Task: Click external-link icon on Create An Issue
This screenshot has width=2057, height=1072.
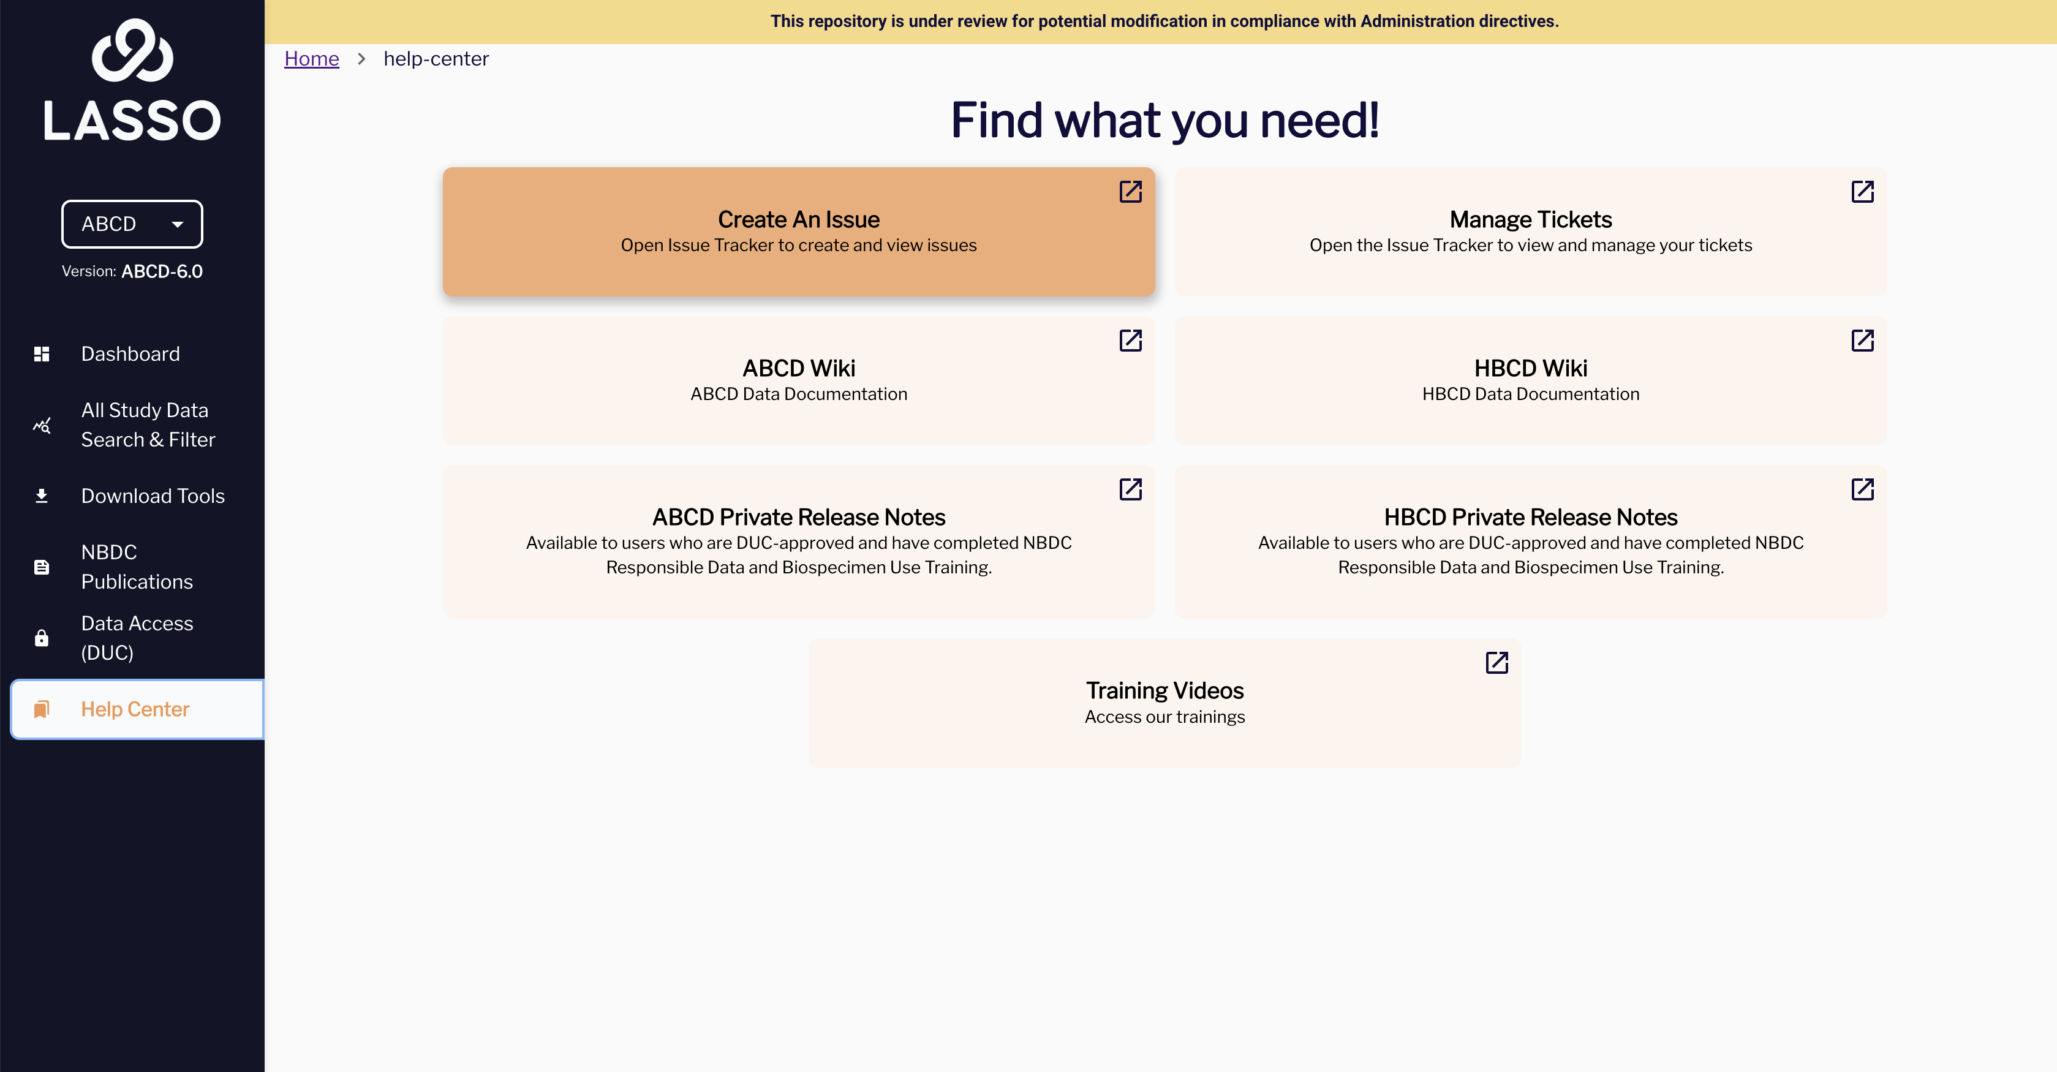Action: click(1130, 192)
